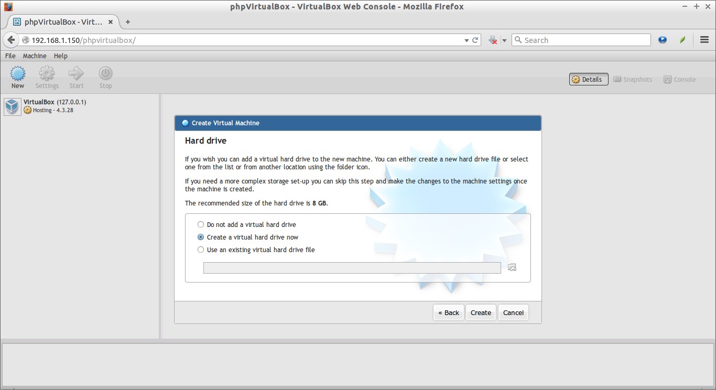Click the Stop power icon
The width and height of the screenshot is (716, 390).
105,73
